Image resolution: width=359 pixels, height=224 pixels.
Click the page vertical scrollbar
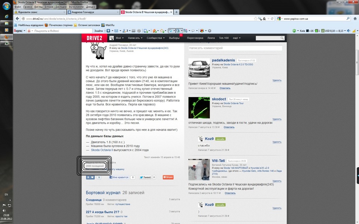(357, 62)
